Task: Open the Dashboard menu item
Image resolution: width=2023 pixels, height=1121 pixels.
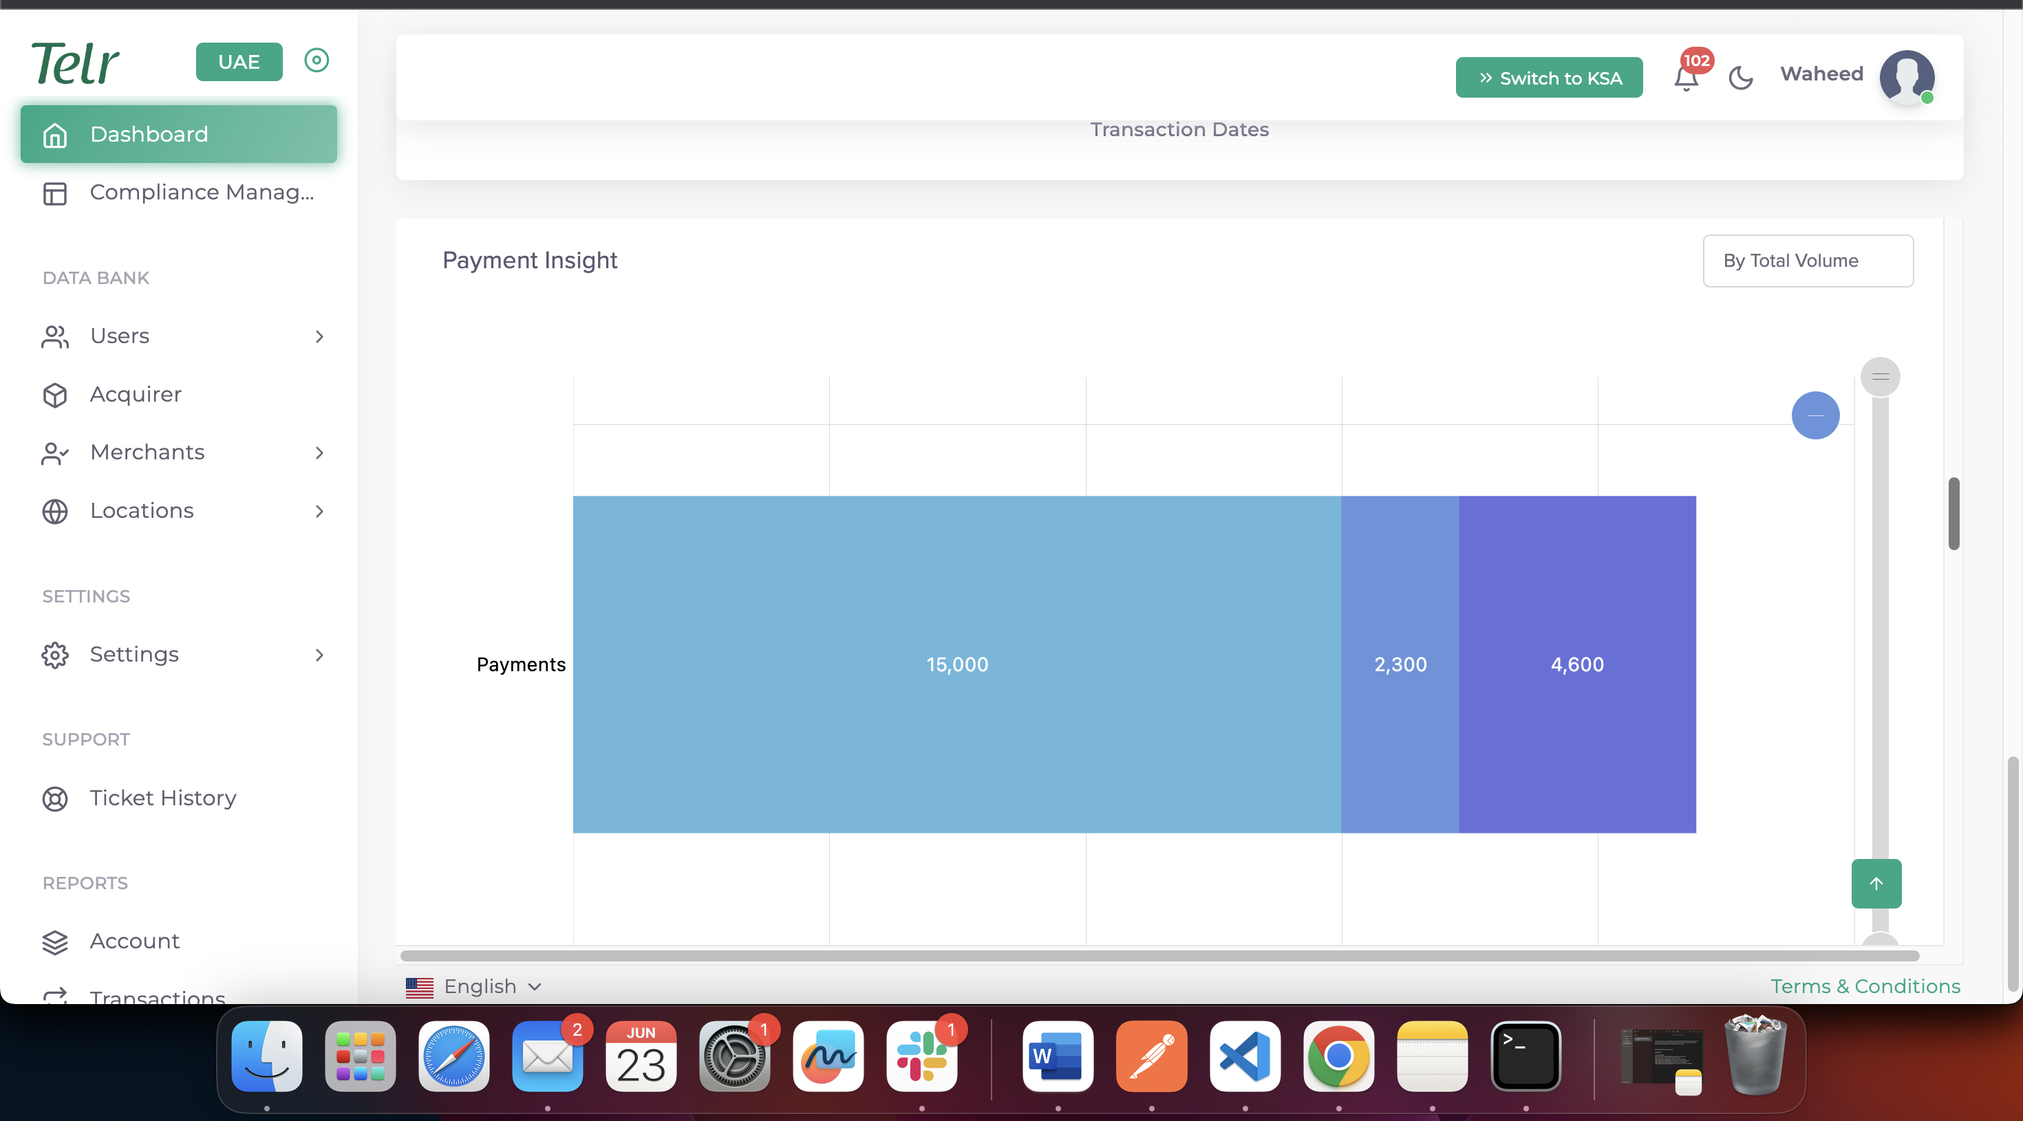Action: click(179, 134)
